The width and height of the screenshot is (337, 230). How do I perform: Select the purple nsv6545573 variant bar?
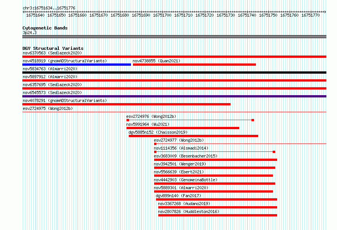tap(174, 96)
